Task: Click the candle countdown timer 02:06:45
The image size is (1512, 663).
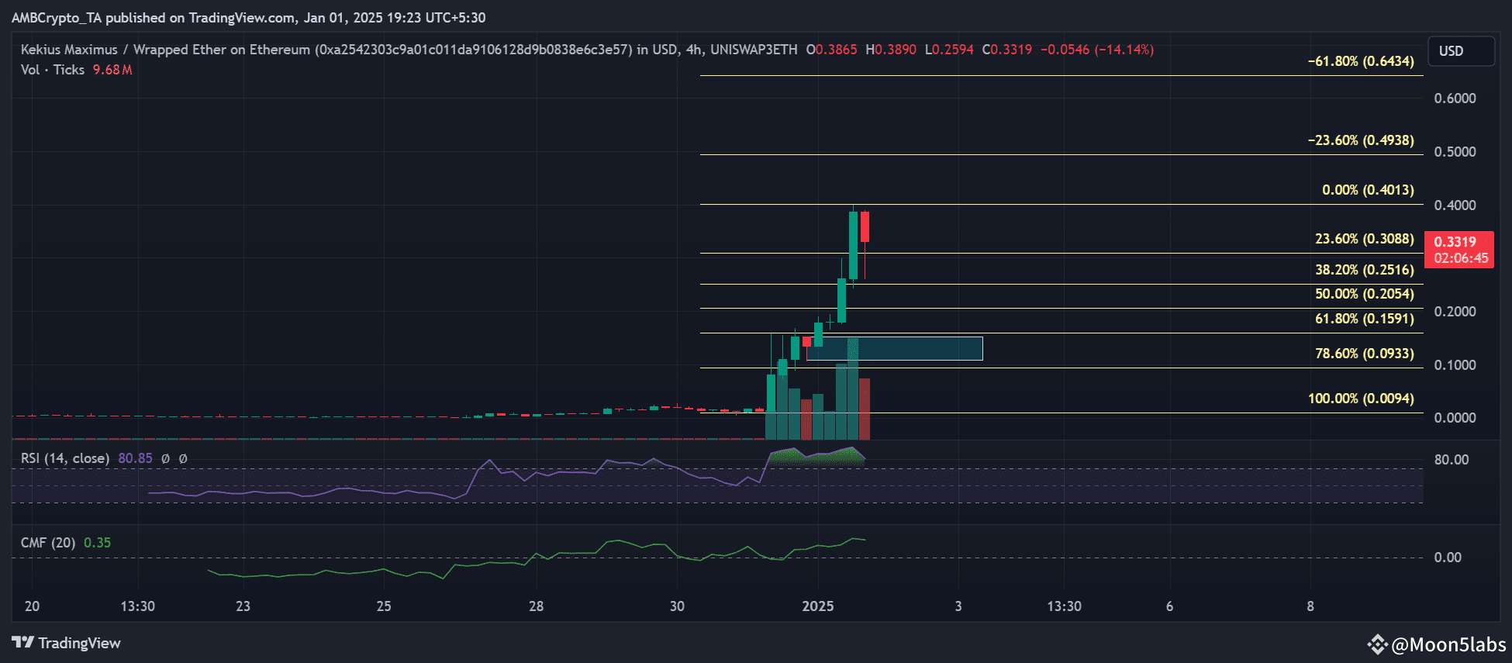Action: [x=1461, y=258]
